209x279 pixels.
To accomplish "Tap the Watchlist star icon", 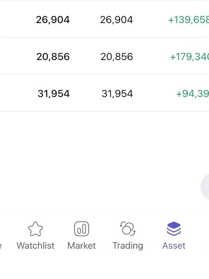I will click(36, 229).
